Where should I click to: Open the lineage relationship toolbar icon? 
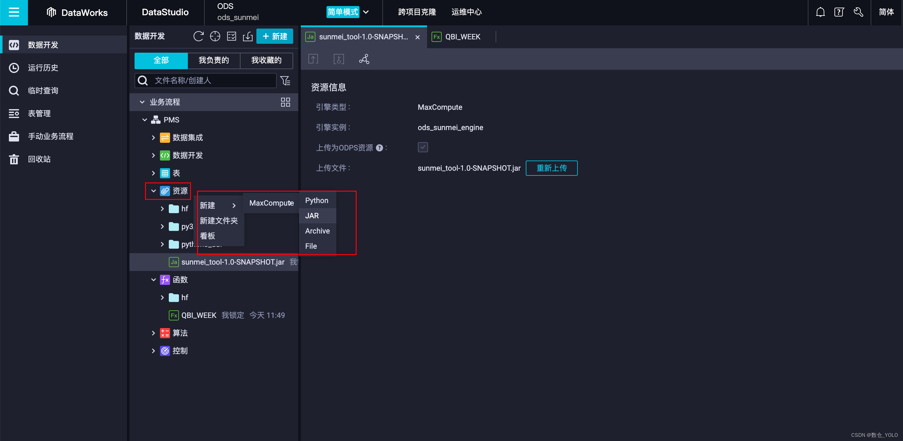pyautogui.click(x=364, y=59)
